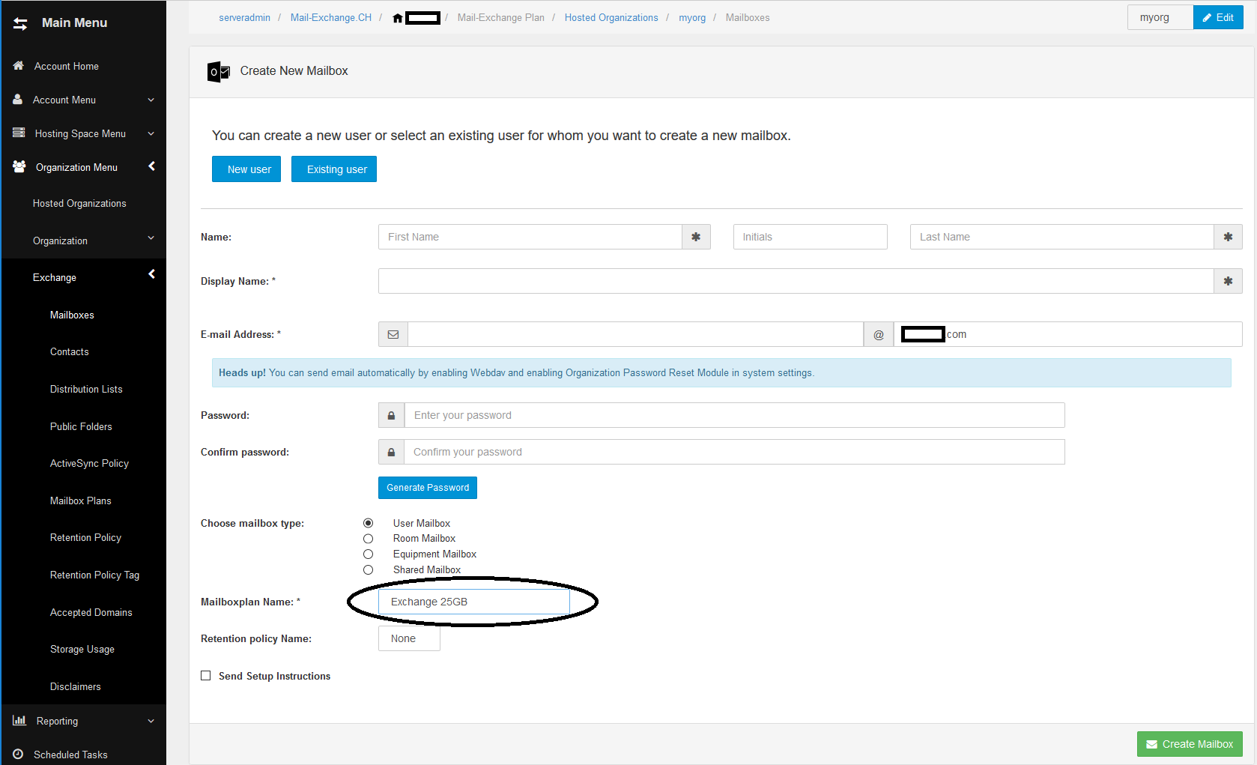
Task: Select Room Mailbox radio button
Action: point(368,539)
